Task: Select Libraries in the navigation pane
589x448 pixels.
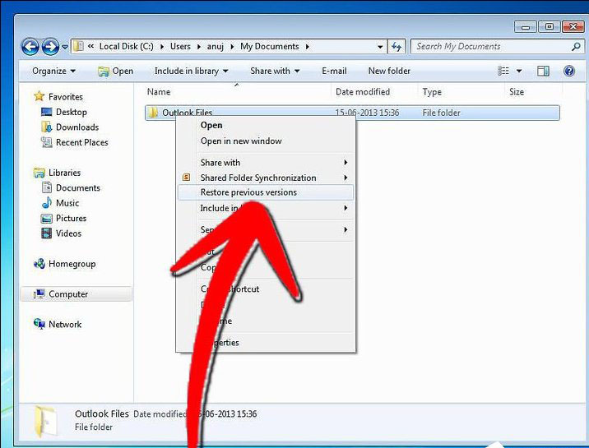Action: click(x=65, y=173)
